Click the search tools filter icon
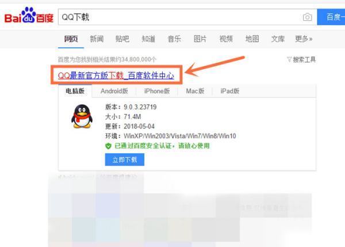Screen dimensions: 345x247 click(x=289, y=59)
